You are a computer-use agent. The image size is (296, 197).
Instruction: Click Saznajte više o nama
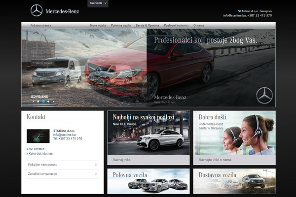pyautogui.click(x=215, y=160)
